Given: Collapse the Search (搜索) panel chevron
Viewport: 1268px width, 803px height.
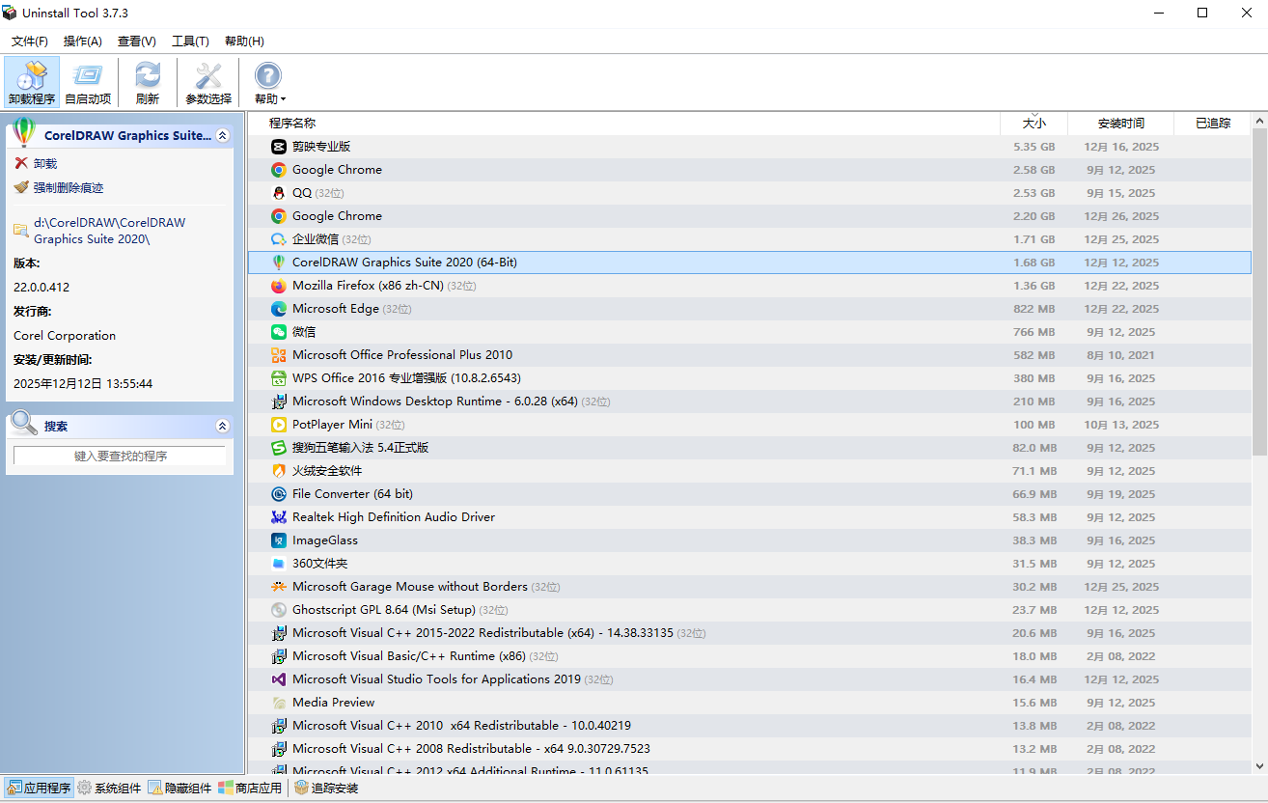Looking at the screenshot, I should (x=223, y=426).
